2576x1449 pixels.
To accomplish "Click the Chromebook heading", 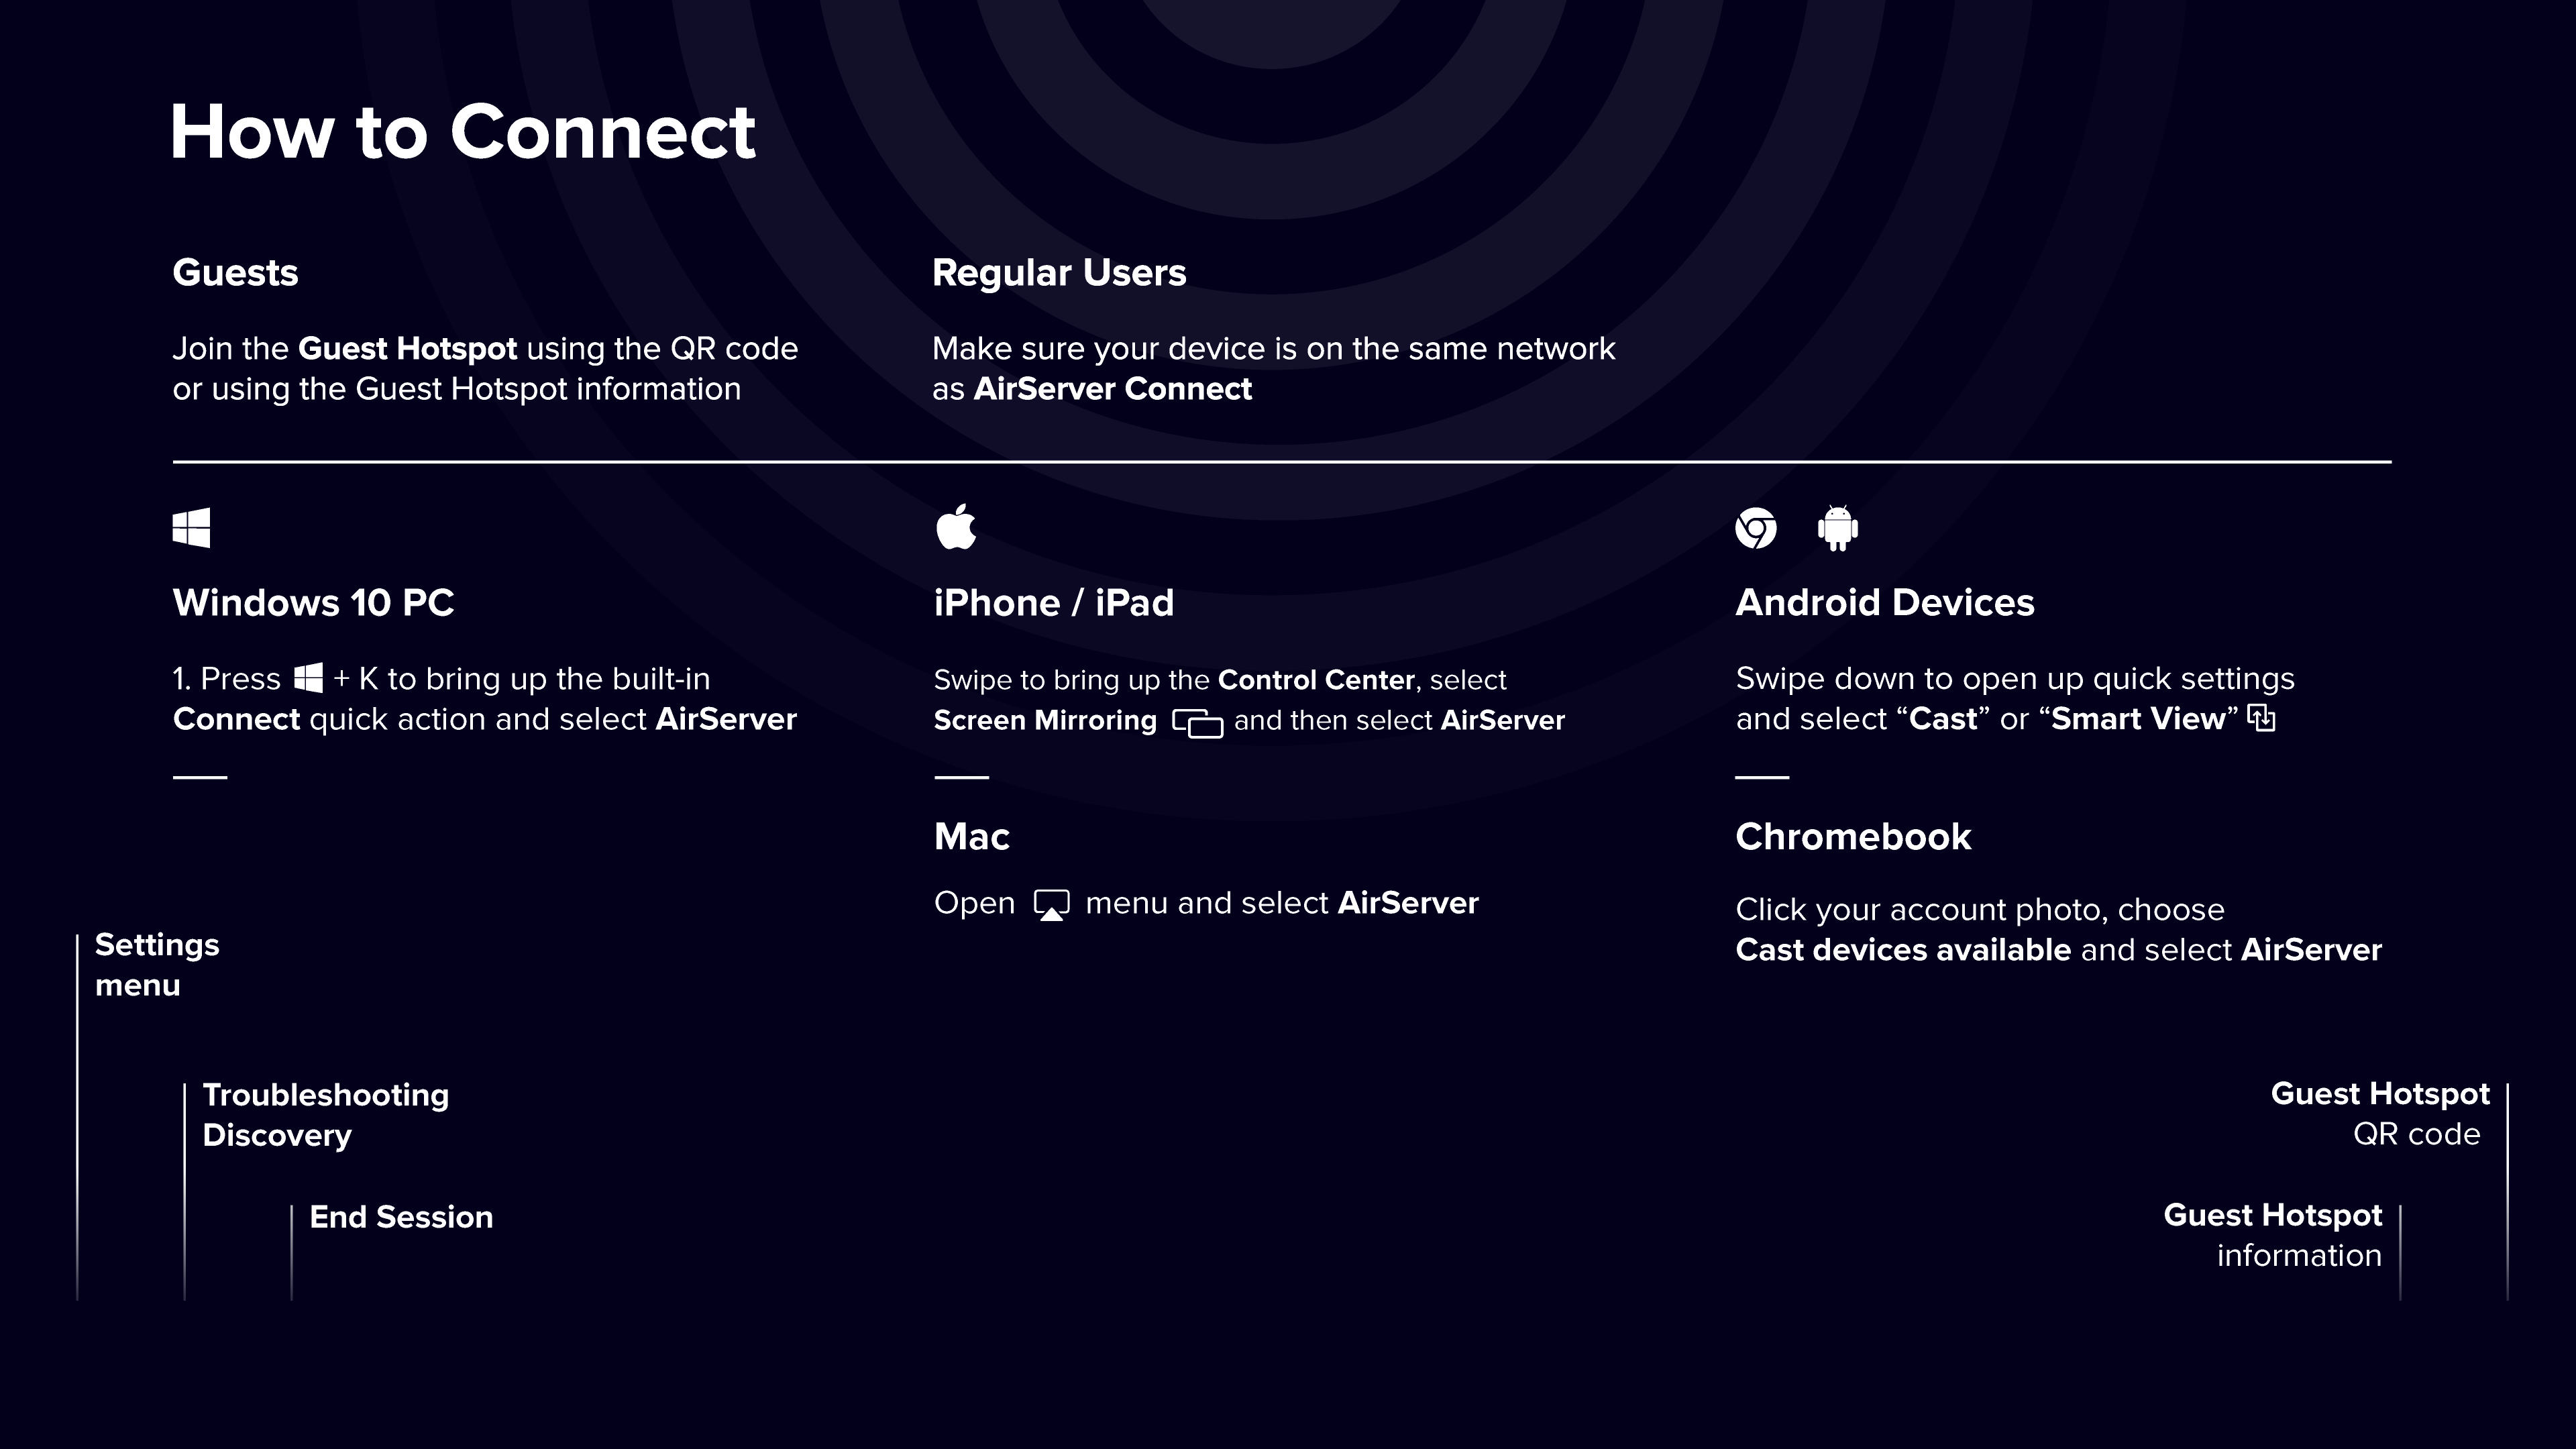I will [x=1853, y=837].
